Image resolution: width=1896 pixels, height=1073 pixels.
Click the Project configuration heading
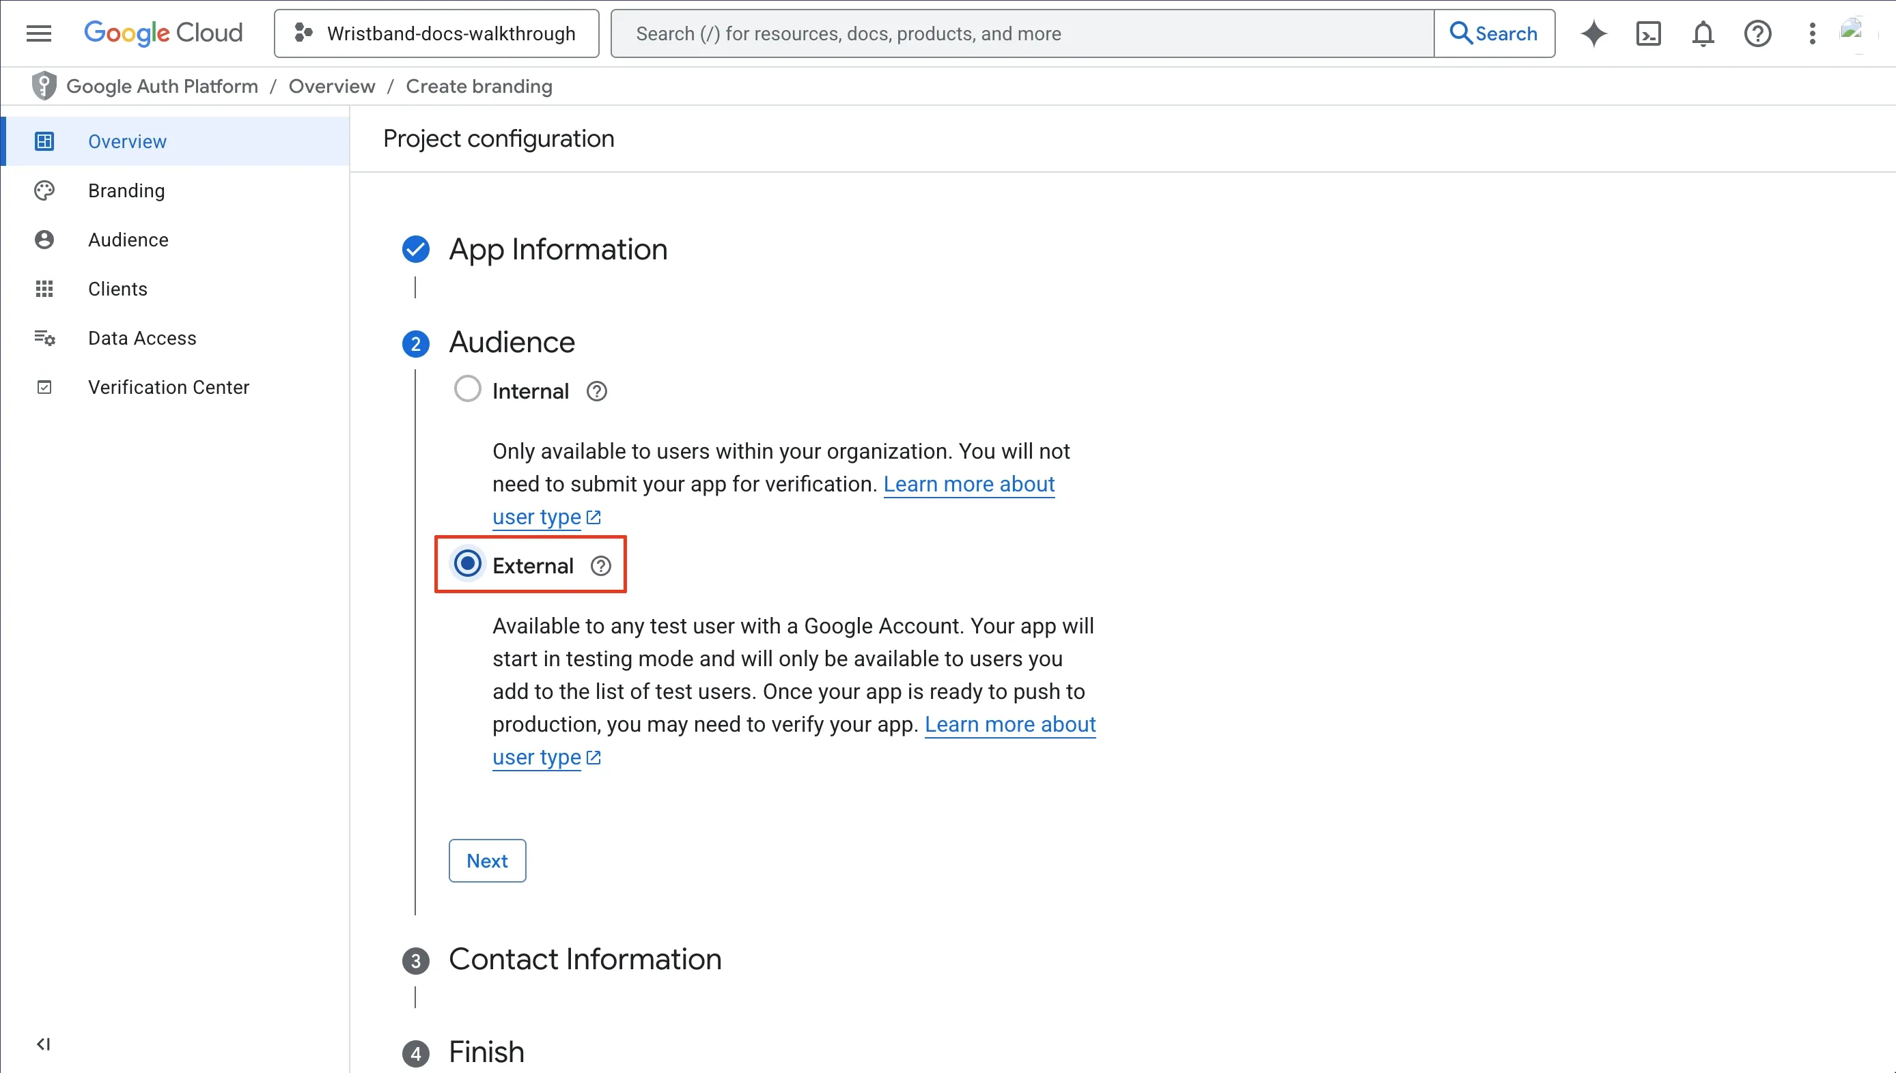[499, 139]
